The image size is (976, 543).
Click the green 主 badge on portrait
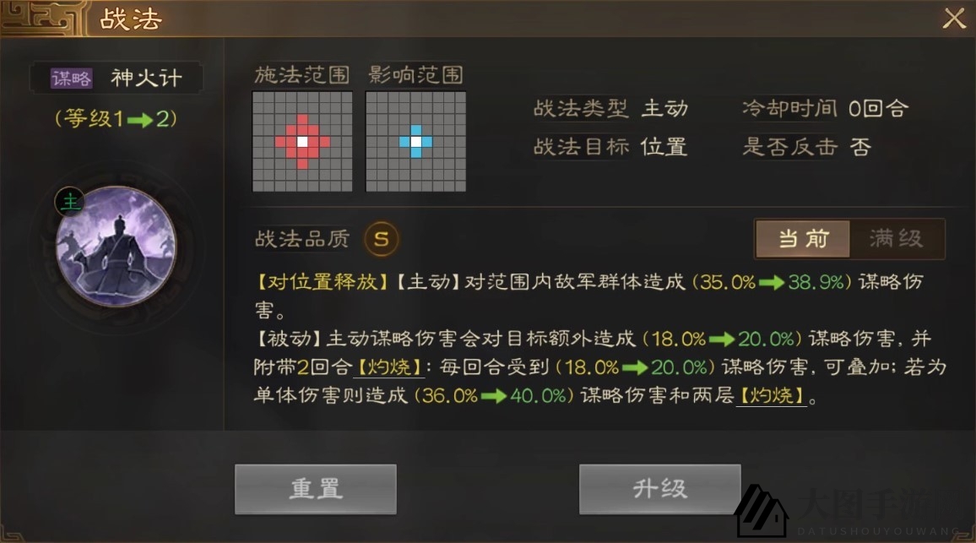(x=70, y=202)
